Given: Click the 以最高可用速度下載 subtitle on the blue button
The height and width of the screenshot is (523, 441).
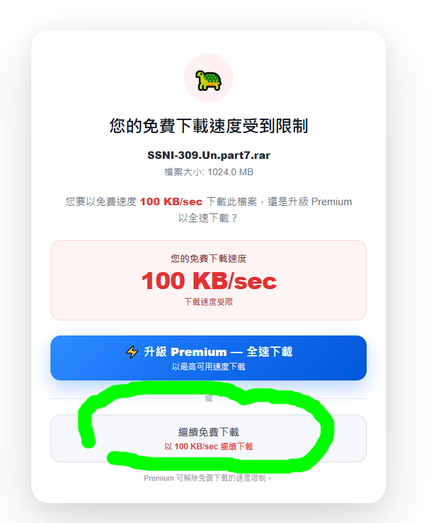Looking at the screenshot, I should (x=209, y=367).
